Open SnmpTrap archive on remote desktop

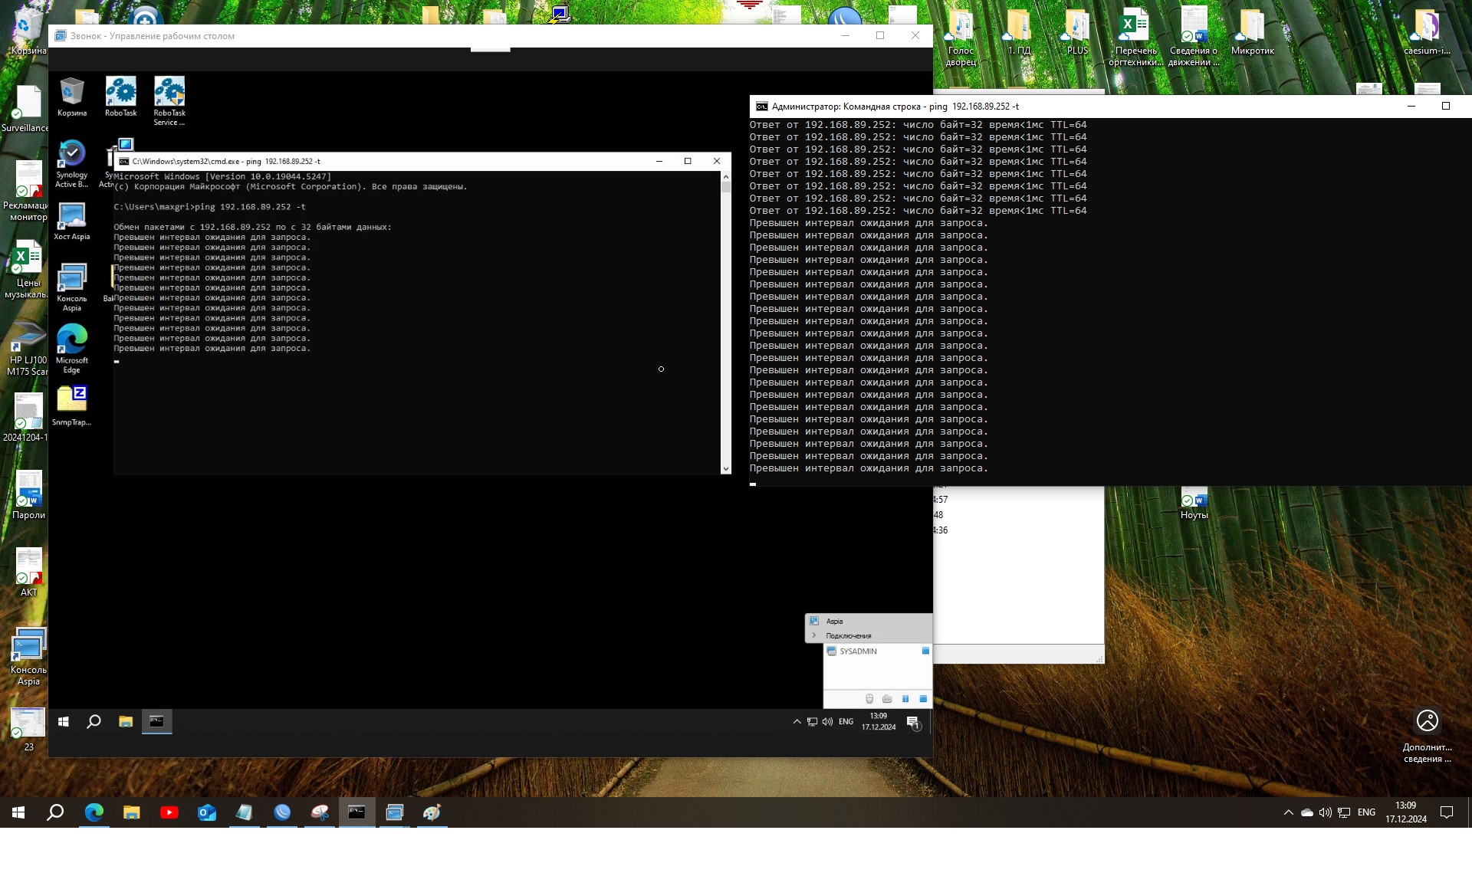[72, 406]
